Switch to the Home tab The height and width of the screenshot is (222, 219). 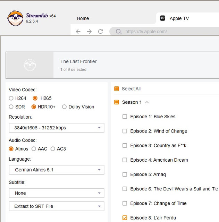tap(83, 18)
